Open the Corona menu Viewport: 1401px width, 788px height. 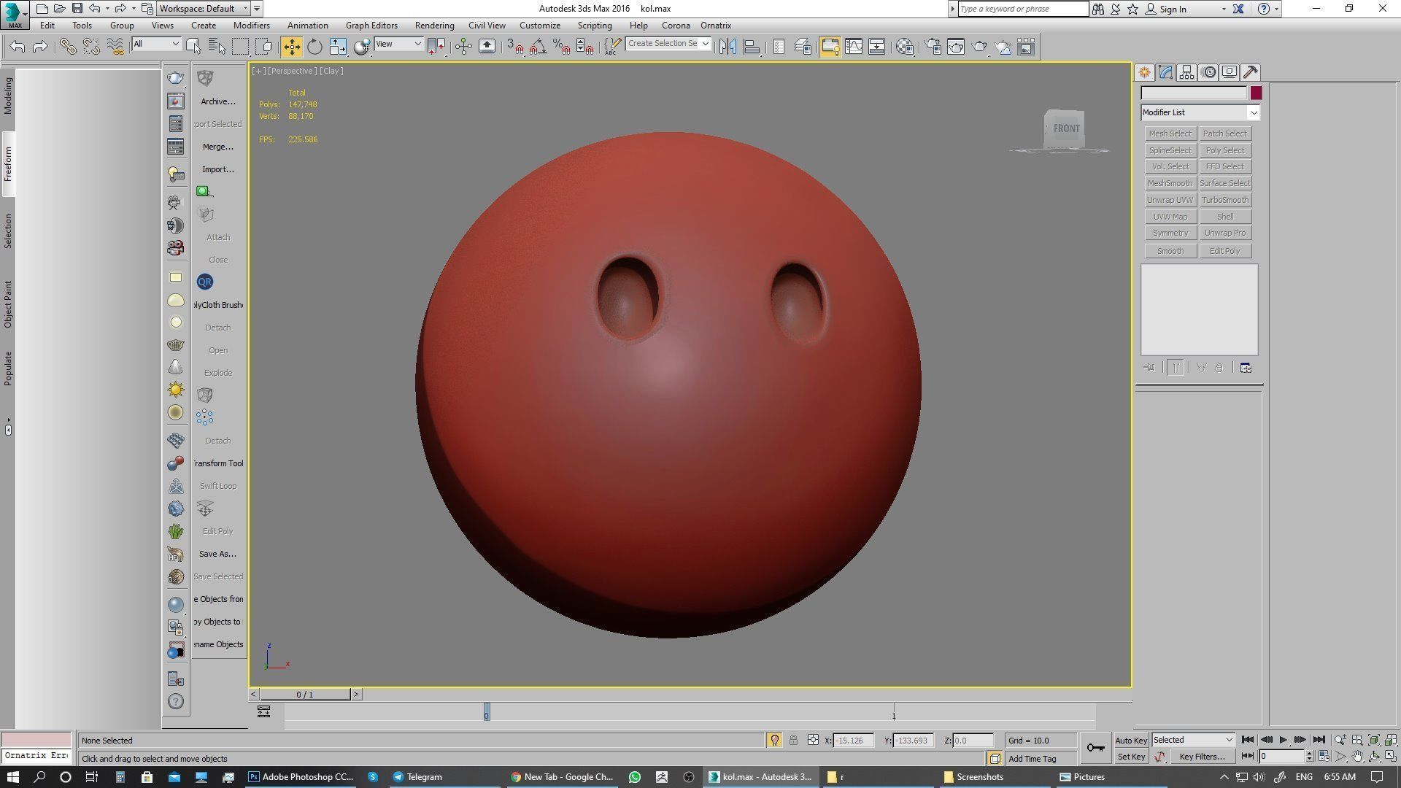click(x=676, y=25)
